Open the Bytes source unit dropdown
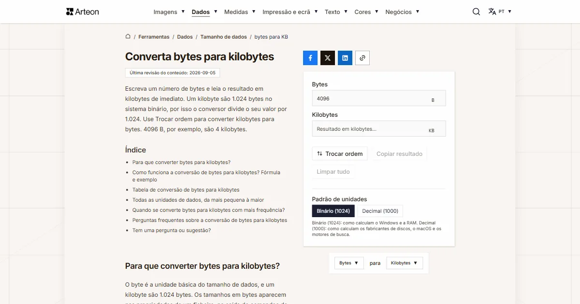This screenshot has height=304, width=580. pyautogui.click(x=349, y=263)
